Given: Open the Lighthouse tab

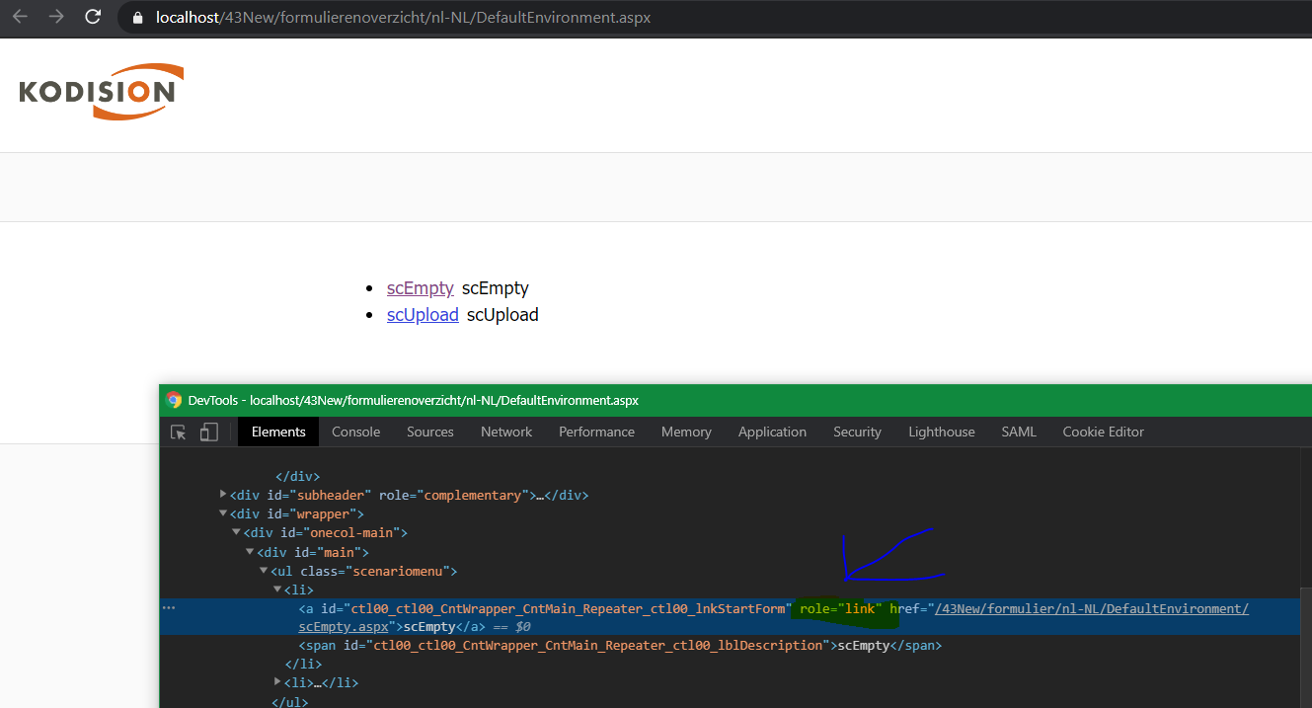Looking at the screenshot, I should (x=941, y=433).
